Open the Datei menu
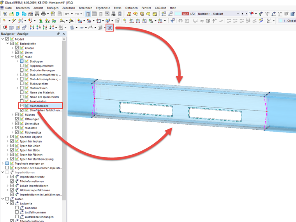The height and width of the screenshot is (222, 296). [x=9, y=8]
